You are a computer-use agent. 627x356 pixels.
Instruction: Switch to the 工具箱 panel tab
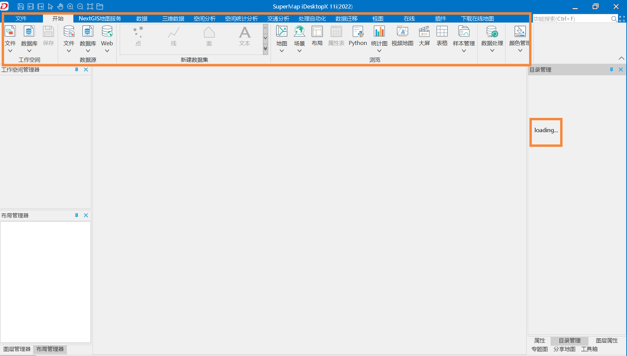tap(589, 349)
